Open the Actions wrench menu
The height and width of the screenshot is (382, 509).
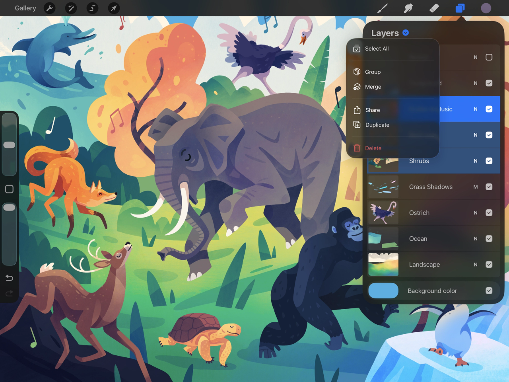point(50,8)
